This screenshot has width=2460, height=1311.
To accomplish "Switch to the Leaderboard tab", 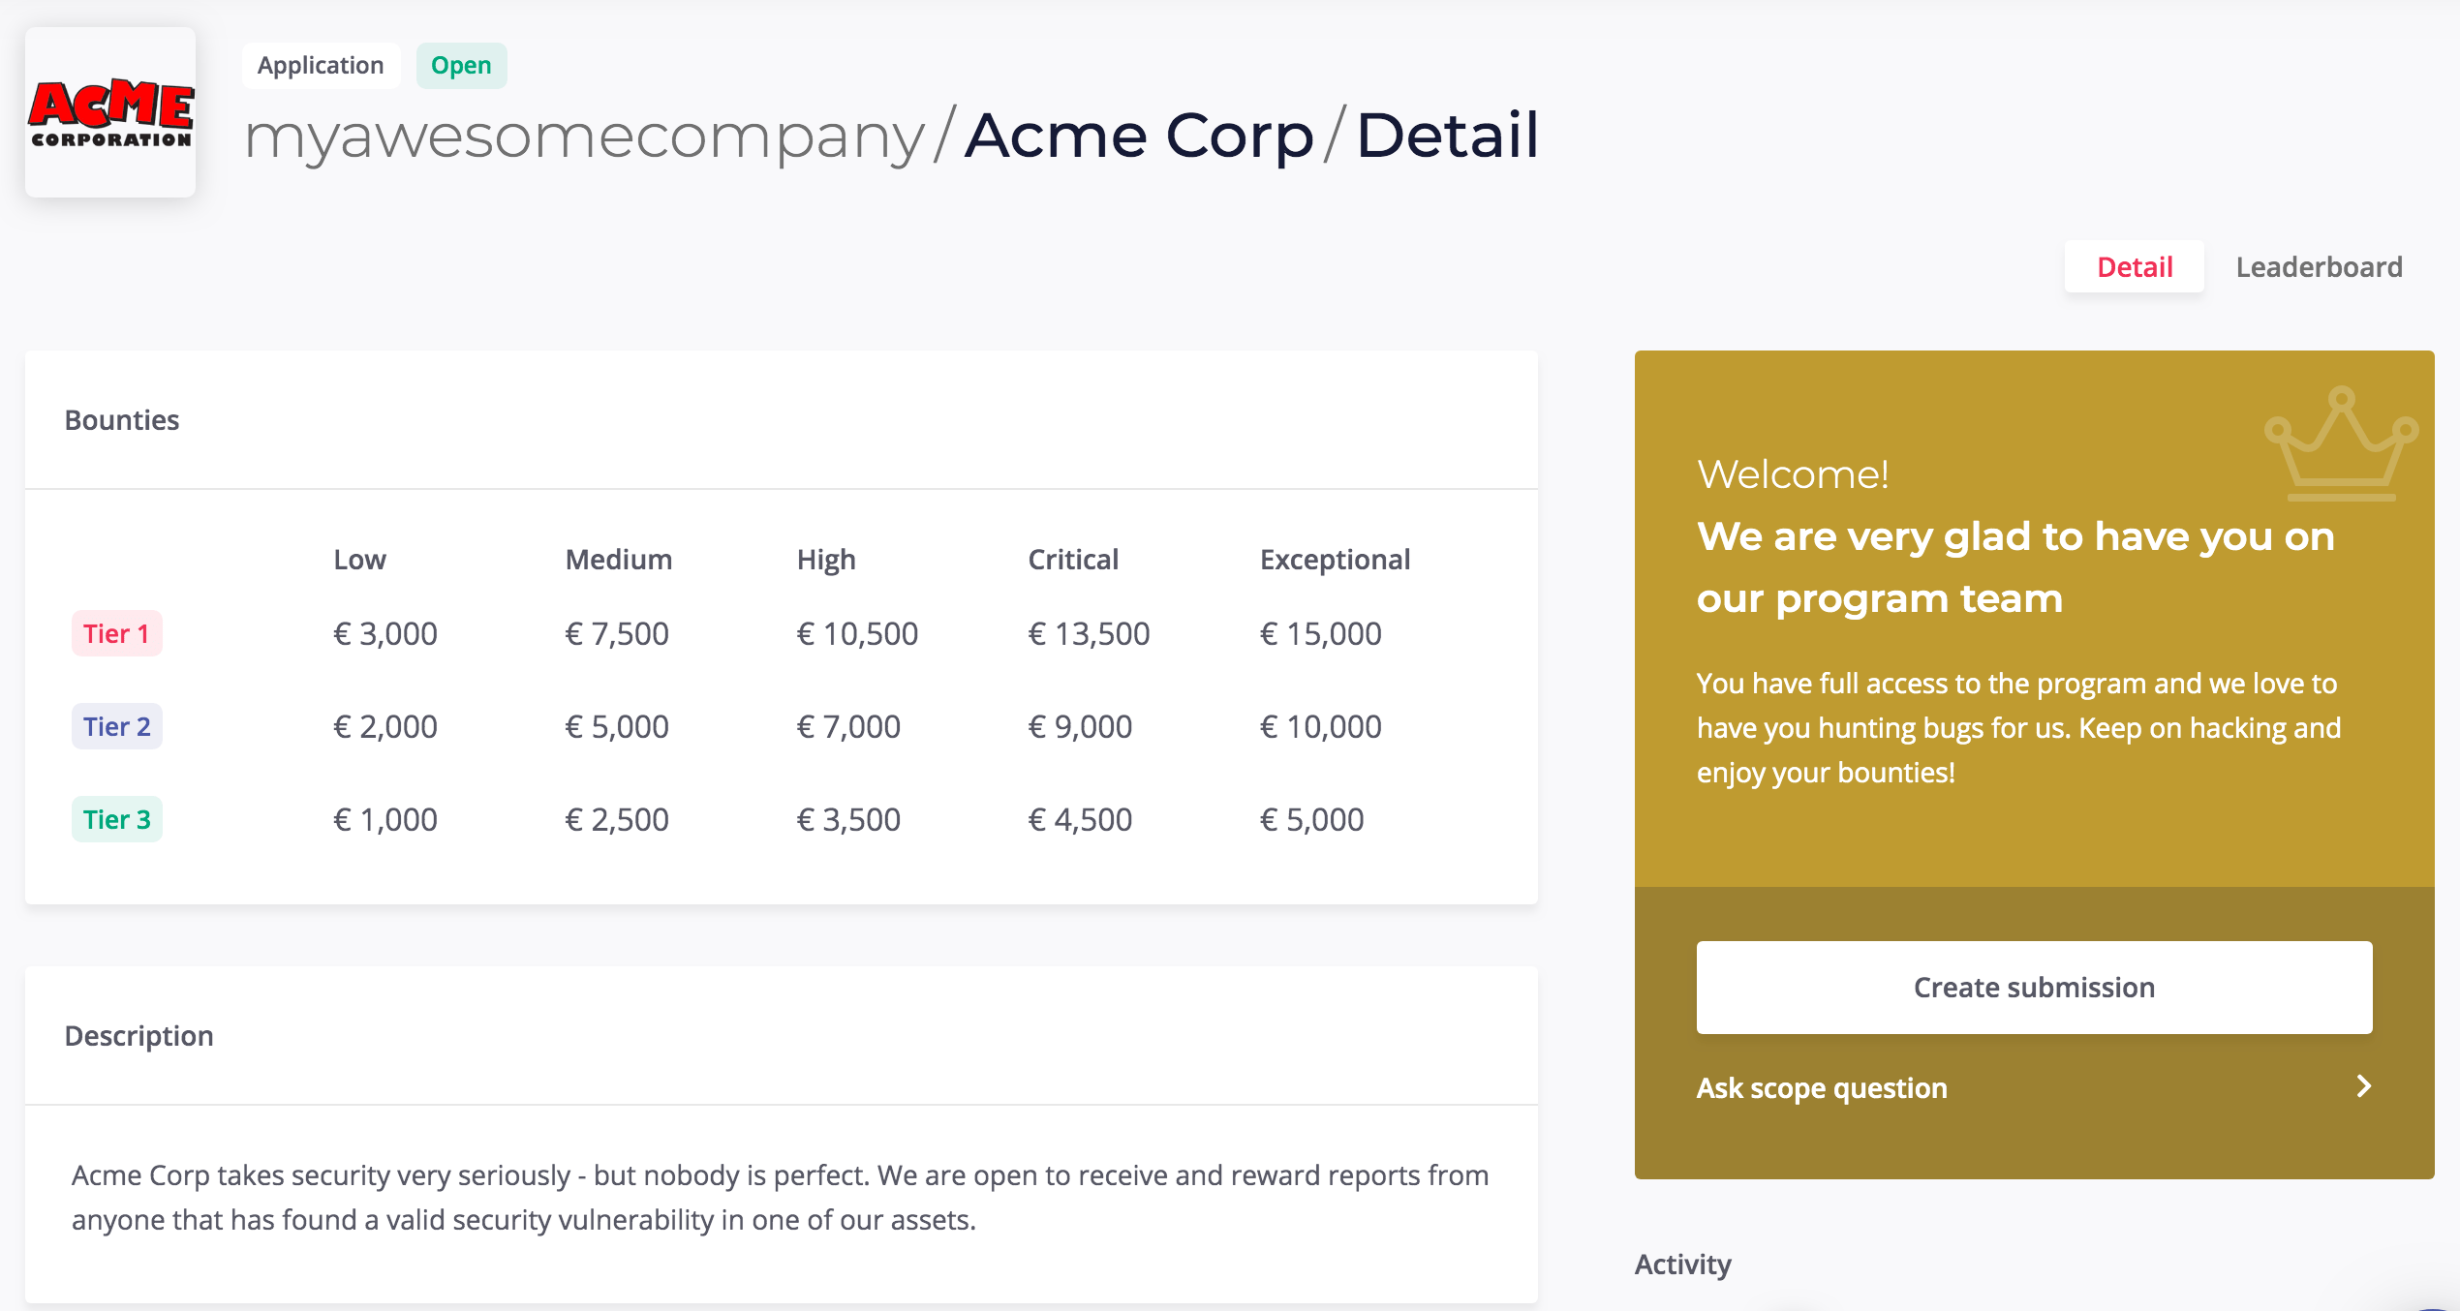I will (2319, 267).
